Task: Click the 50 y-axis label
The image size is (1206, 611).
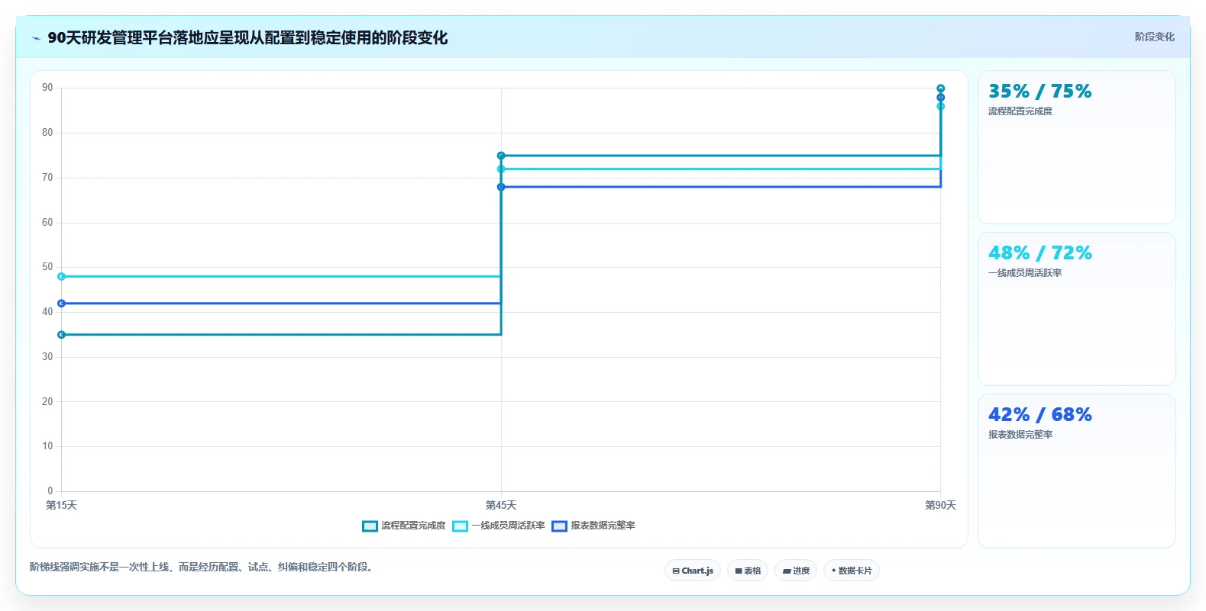Action: [47, 267]
